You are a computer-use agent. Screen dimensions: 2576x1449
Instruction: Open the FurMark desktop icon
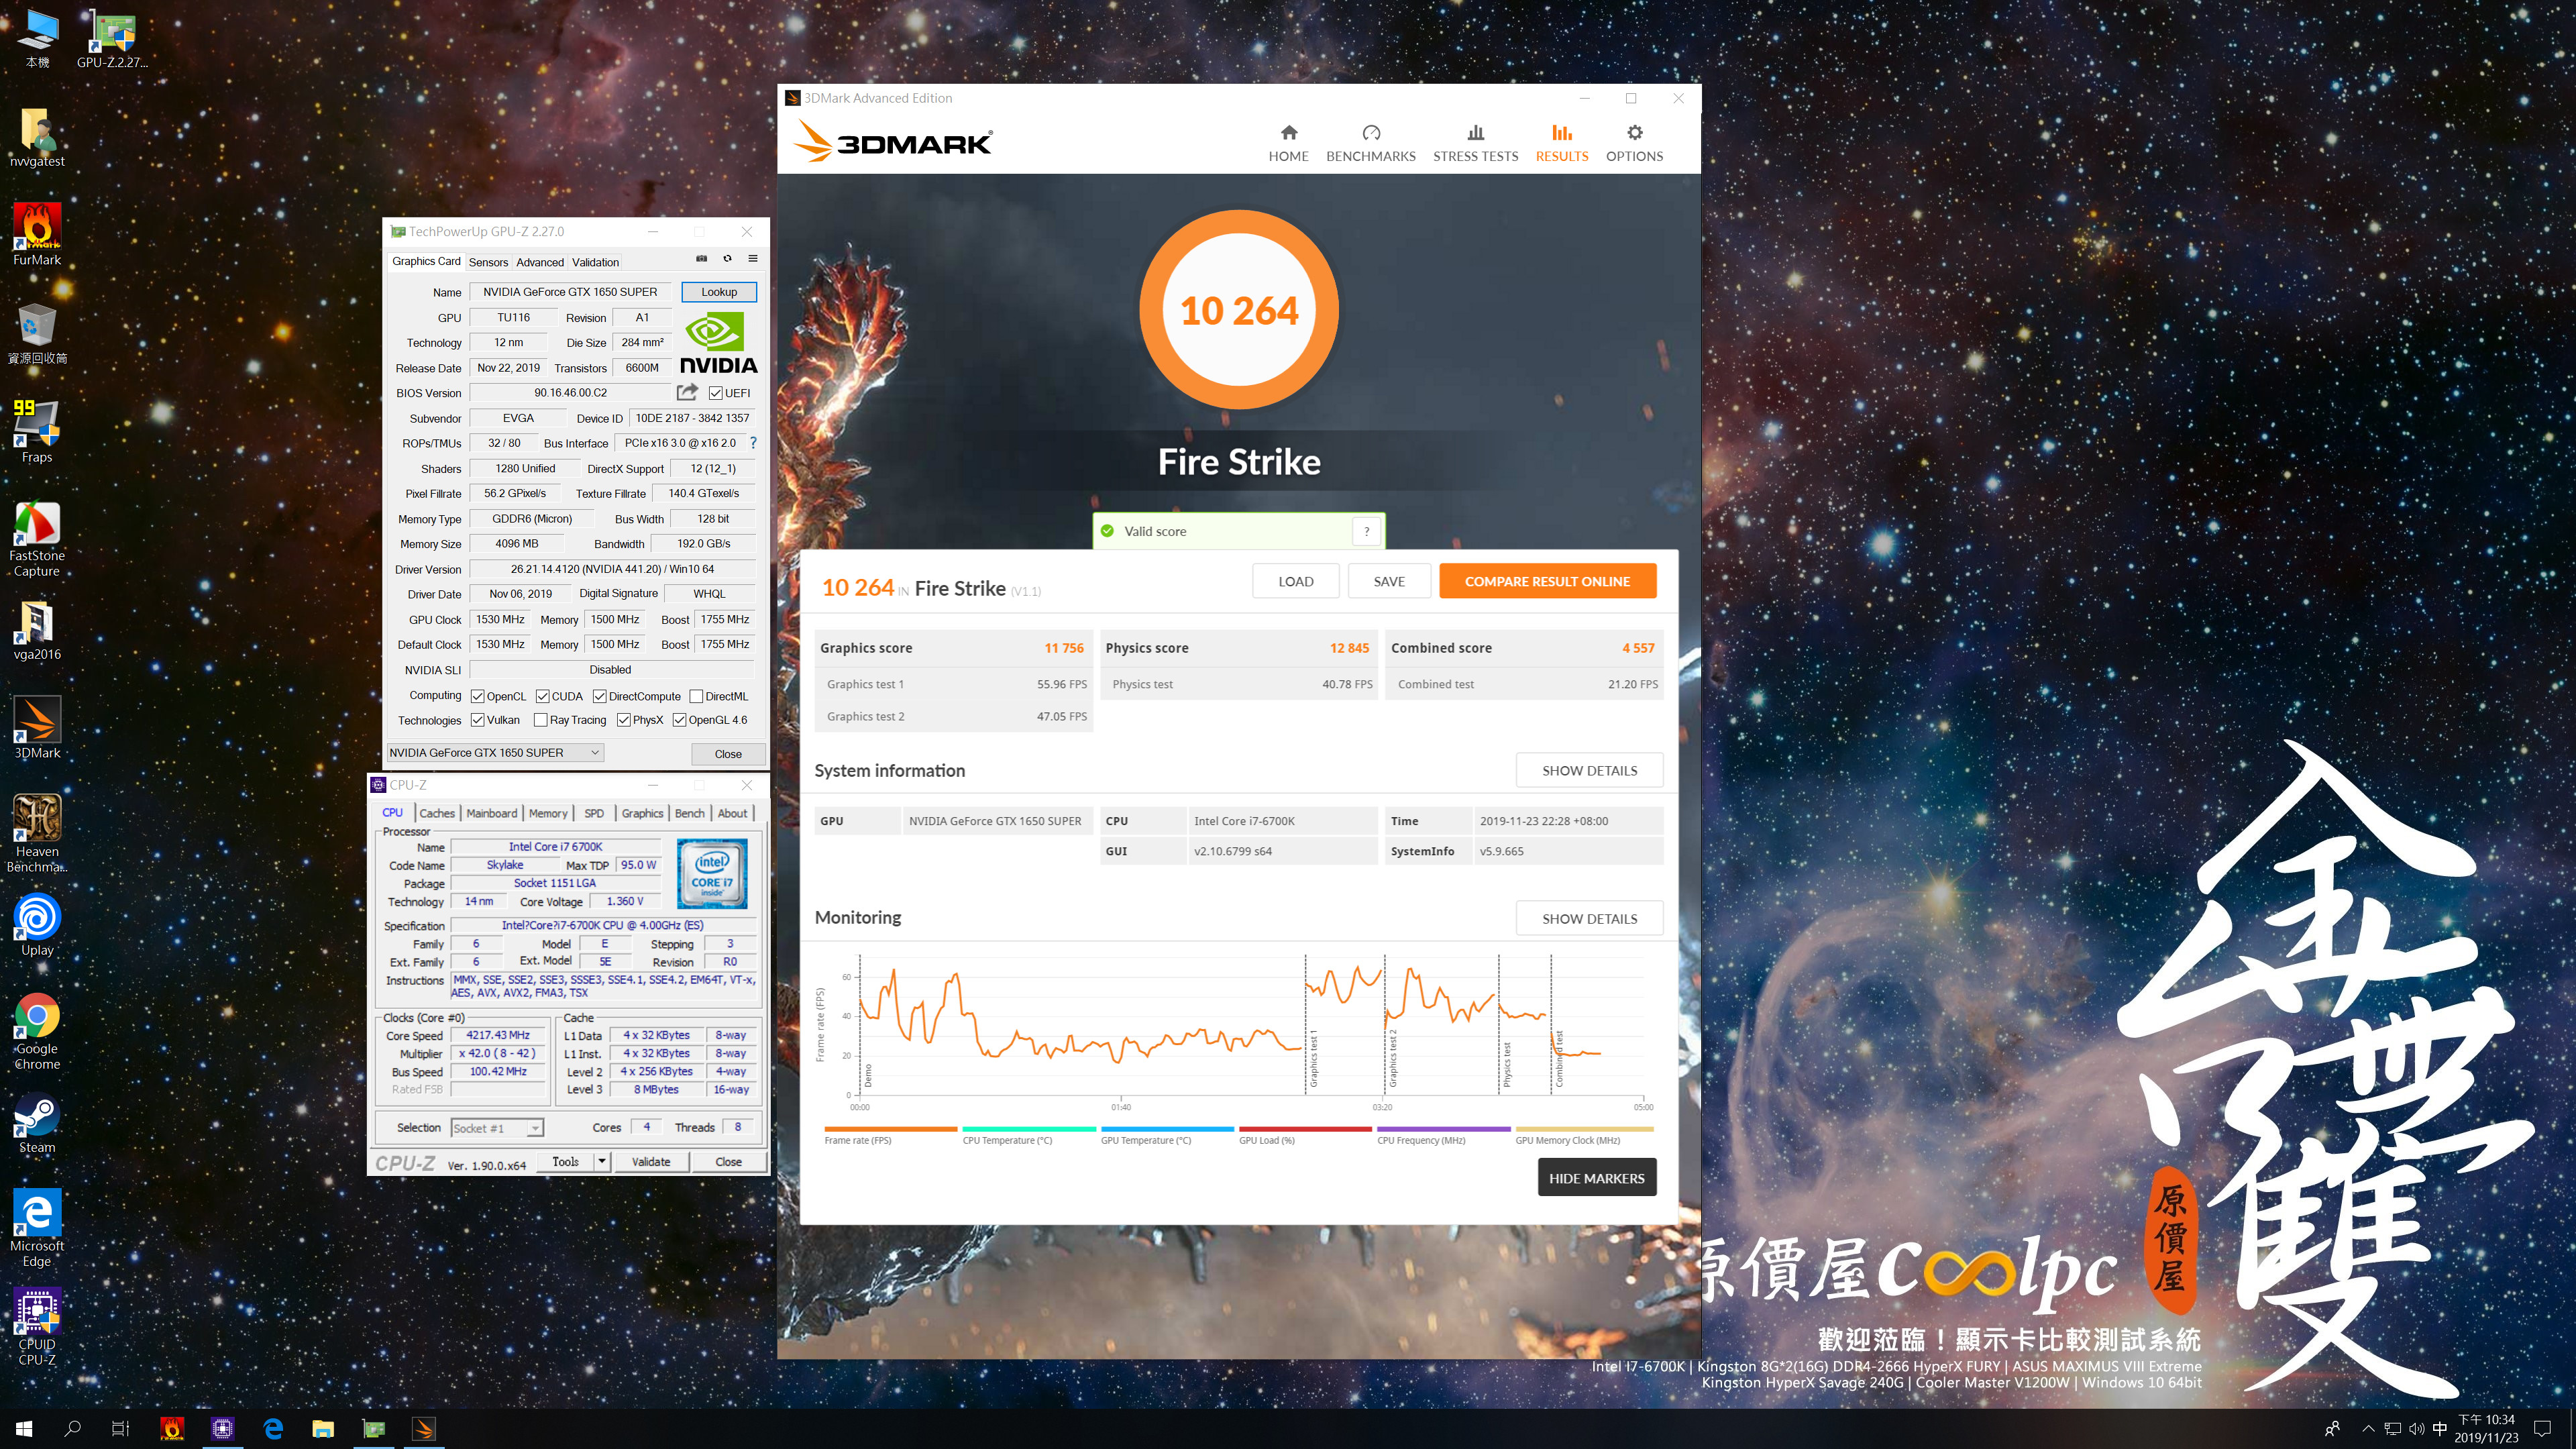[37, 235]
